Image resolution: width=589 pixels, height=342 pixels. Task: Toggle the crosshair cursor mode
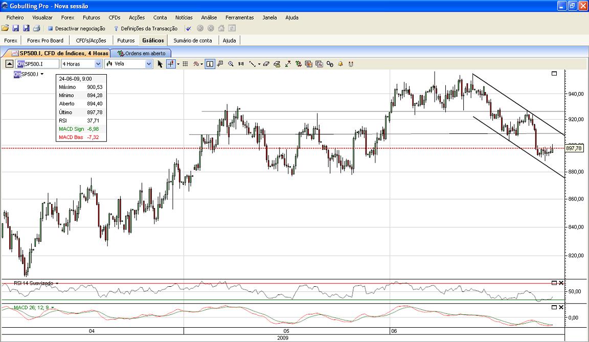(171, 64)
